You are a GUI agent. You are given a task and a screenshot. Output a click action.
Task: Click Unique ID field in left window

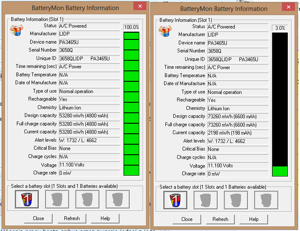pos(89,59)
